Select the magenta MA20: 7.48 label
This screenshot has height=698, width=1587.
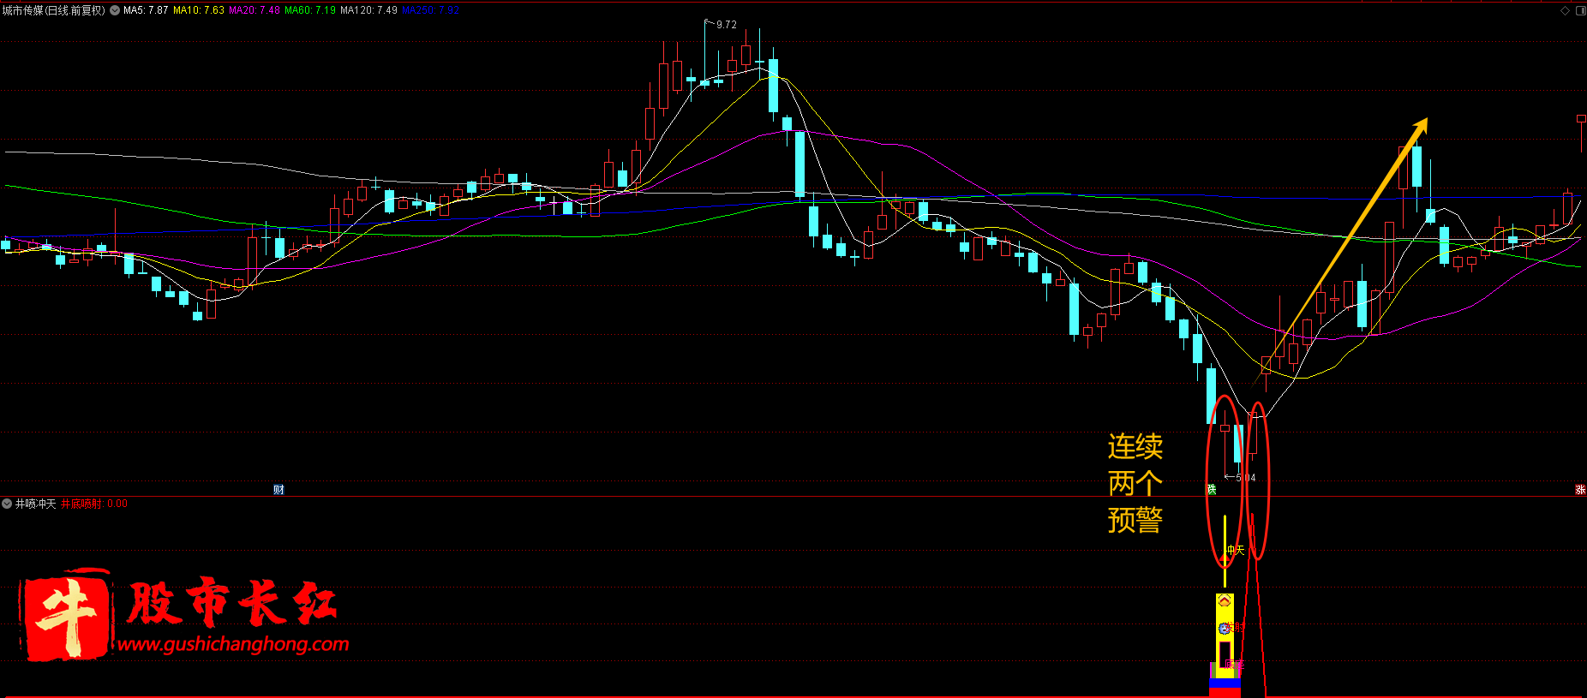click(x=255, y=10)
